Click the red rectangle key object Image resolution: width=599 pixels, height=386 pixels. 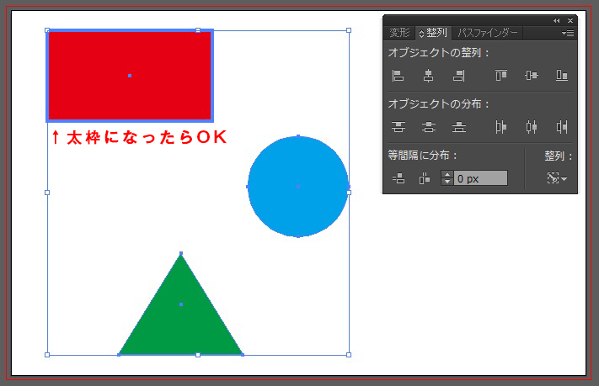[129, 76]
